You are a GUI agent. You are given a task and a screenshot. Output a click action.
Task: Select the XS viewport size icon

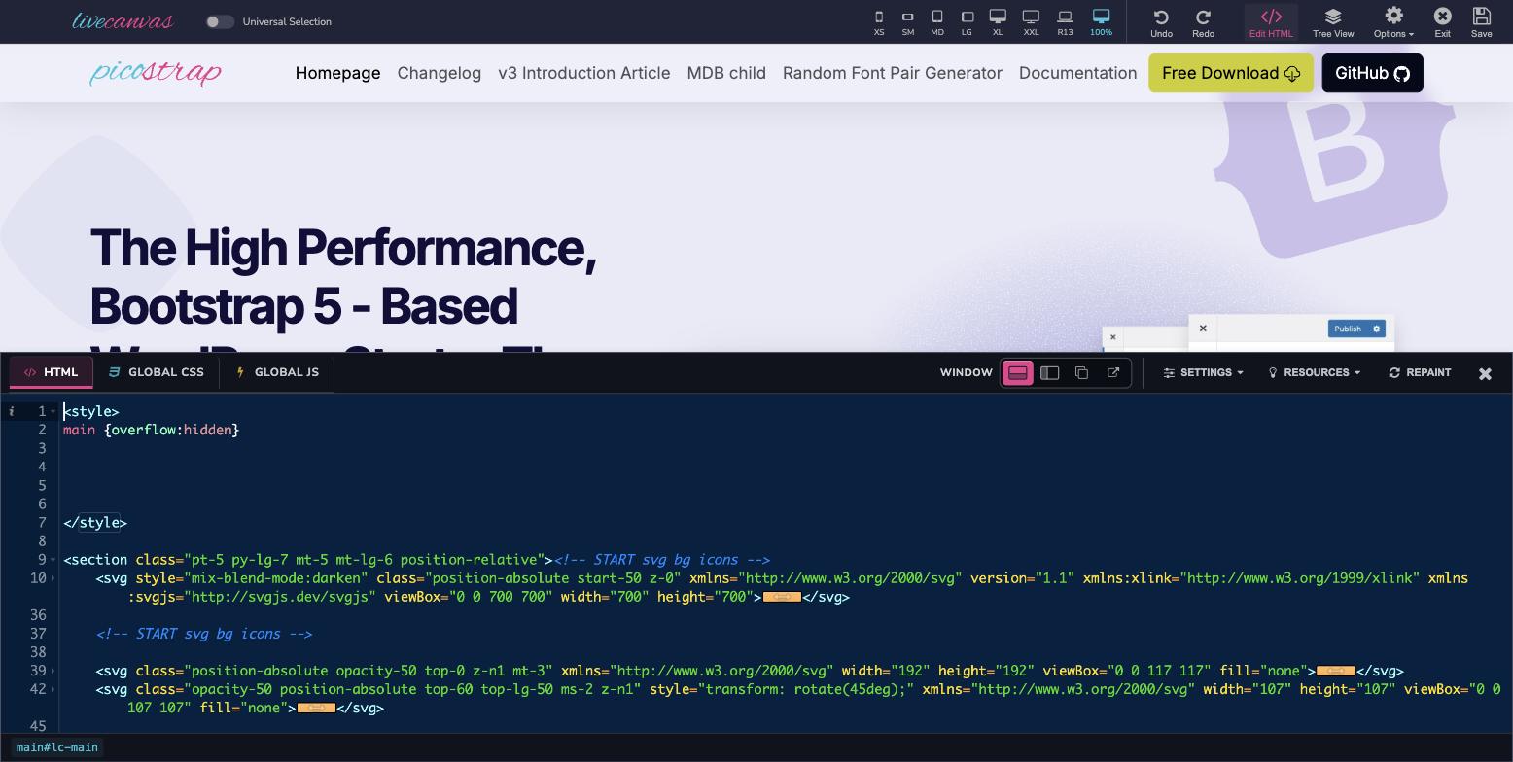879,21
